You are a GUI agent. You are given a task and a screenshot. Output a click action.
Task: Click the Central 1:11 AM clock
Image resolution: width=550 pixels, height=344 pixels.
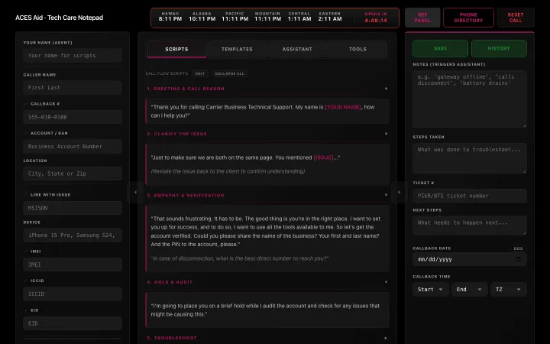coord(299,17)
